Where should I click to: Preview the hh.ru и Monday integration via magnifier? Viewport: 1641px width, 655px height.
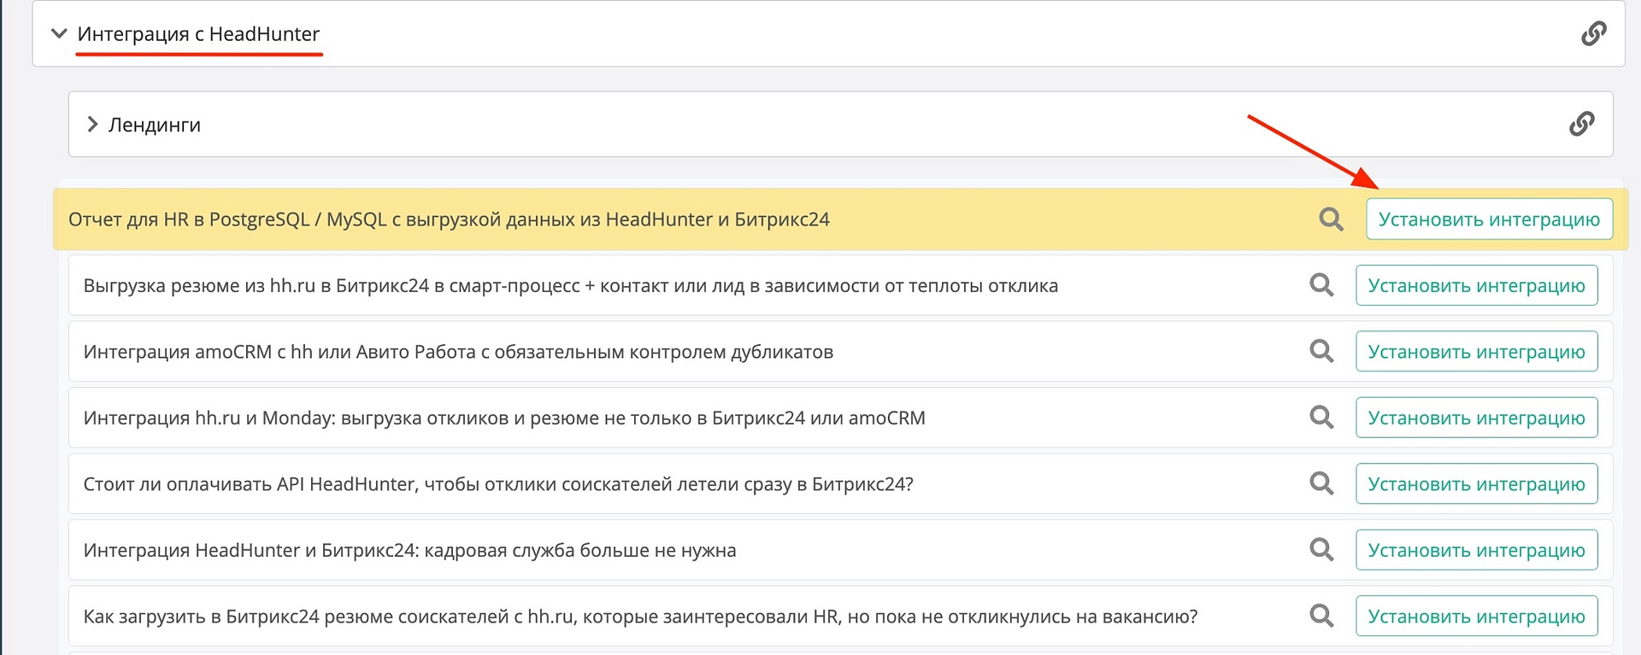point(1321,418)
